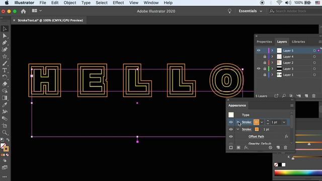Expand Layer 3 chevron
This screenshot has height=181, width=322.
pyautogui.click(x=272, y=69)
